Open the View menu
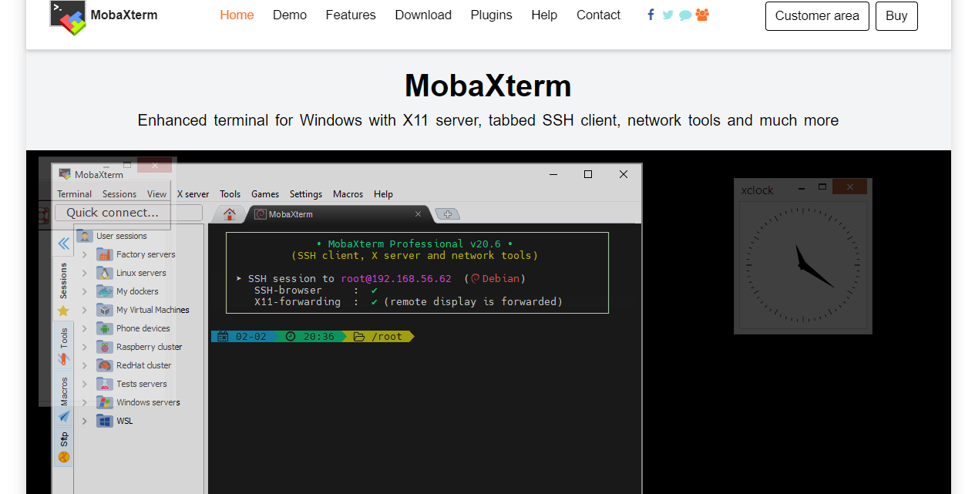965x494 pixels. pyautogui.click(x=157, y=194)
